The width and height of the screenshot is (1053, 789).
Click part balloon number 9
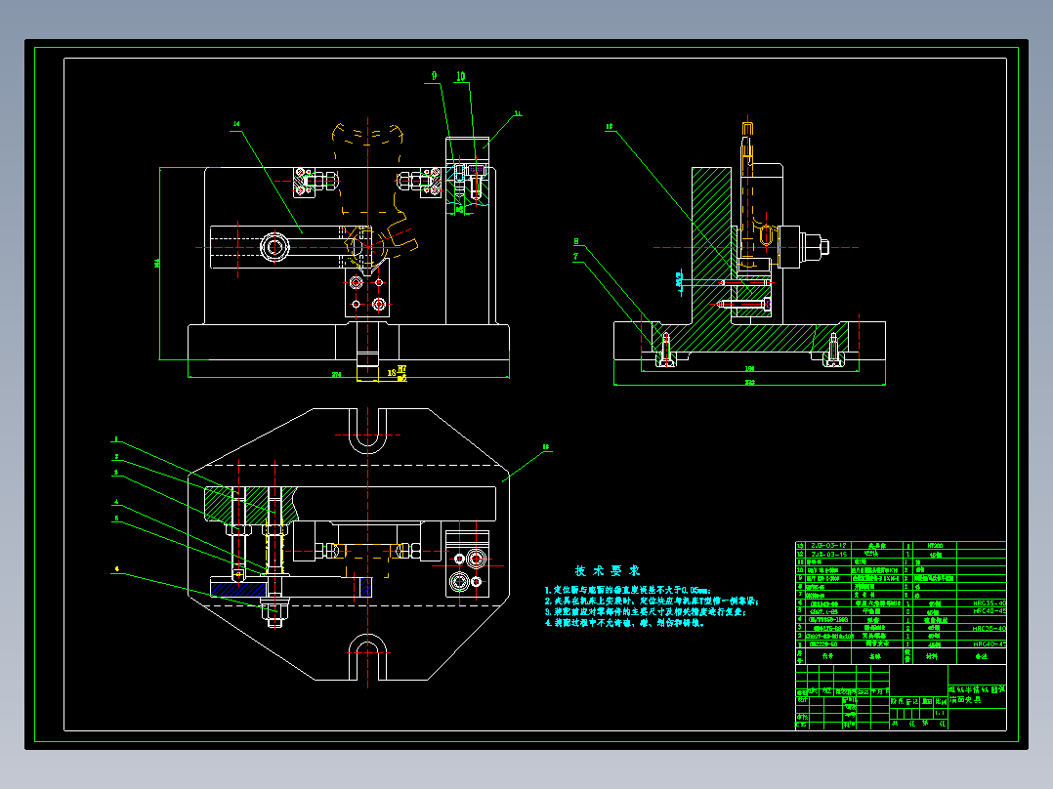pyautogui.click(x=434, y=76)
